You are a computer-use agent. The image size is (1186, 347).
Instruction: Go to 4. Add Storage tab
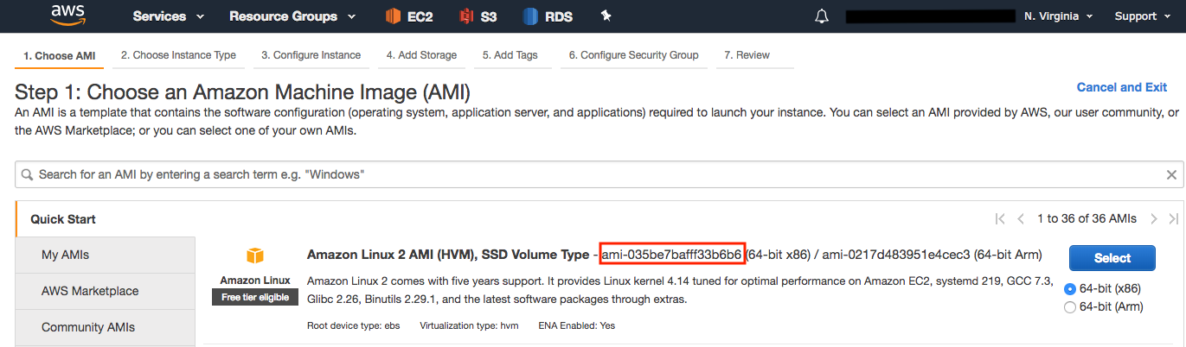(421, 55)
